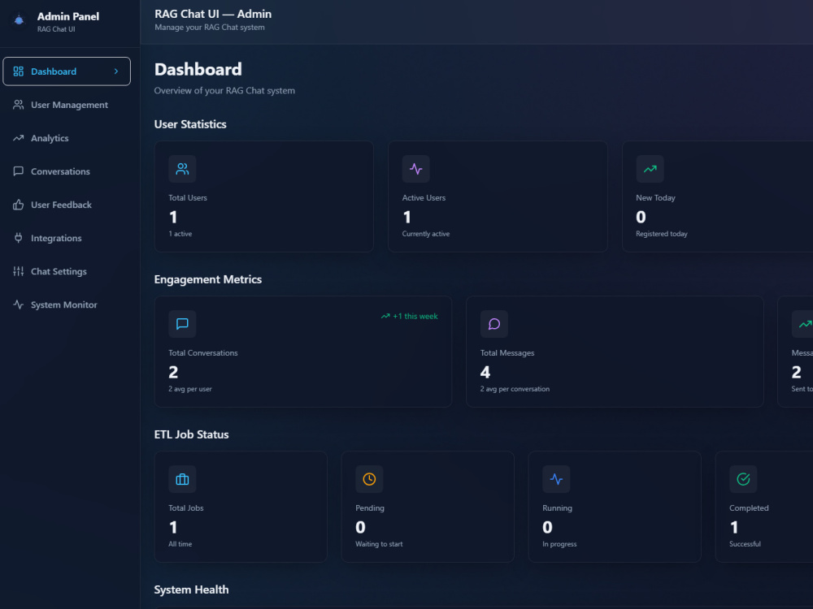The image size is (813, 609).
Task: Click the New Today trending icon
Action: point(650,169)
